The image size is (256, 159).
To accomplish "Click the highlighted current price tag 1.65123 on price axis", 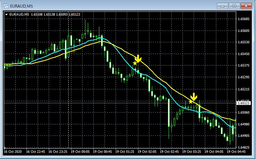I will click(243, 103).
